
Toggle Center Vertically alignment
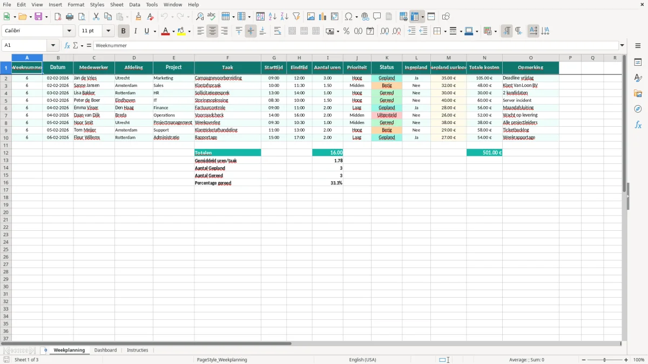point(251,31)
